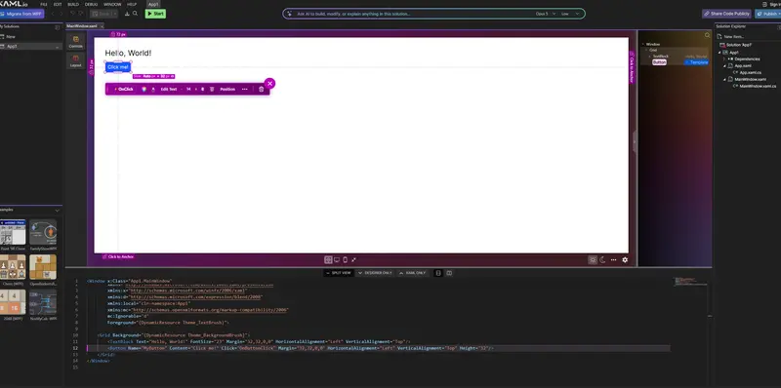Select the desktop preview icon
This screenshot has width=781, height=388.
(x=337, y=259)
